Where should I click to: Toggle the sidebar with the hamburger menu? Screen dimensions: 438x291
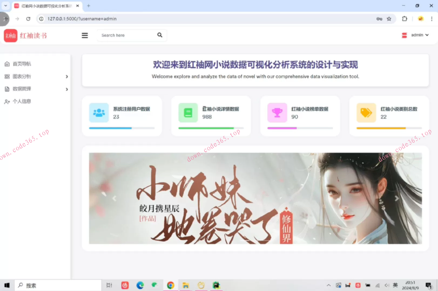pyautogui.click(x=85, y=35)
